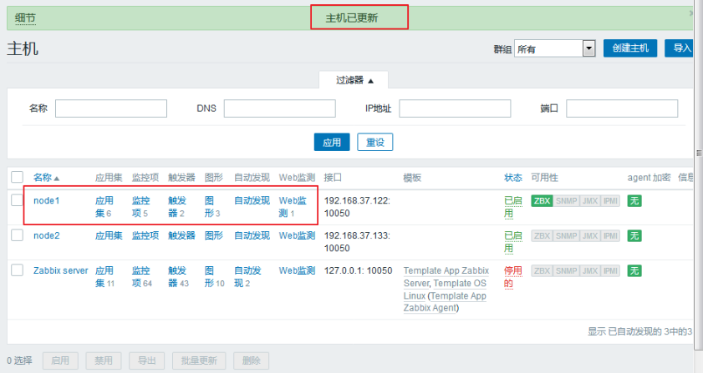Reset filter with 重设 button

(x=374, y=142)
